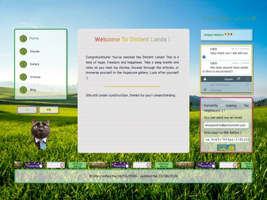Click the first Willow Bend banner button
The height and width of the screenshot is (200, 267).
pyautogui.click(x=77, y=165)
